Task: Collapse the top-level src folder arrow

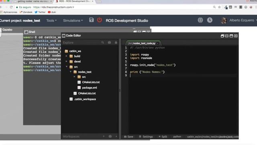Action: tap(67, 66)
